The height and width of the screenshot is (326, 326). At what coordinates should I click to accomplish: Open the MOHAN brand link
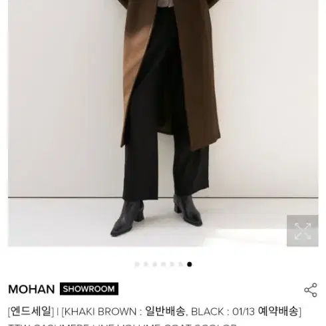[x=31, y=289]
